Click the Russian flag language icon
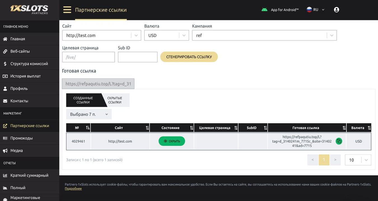This screenshot has height=201, width=378. [x=309, y=10]
